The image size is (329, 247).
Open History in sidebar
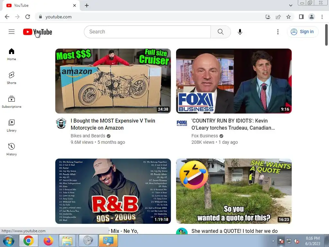click(x=12, y=149)
